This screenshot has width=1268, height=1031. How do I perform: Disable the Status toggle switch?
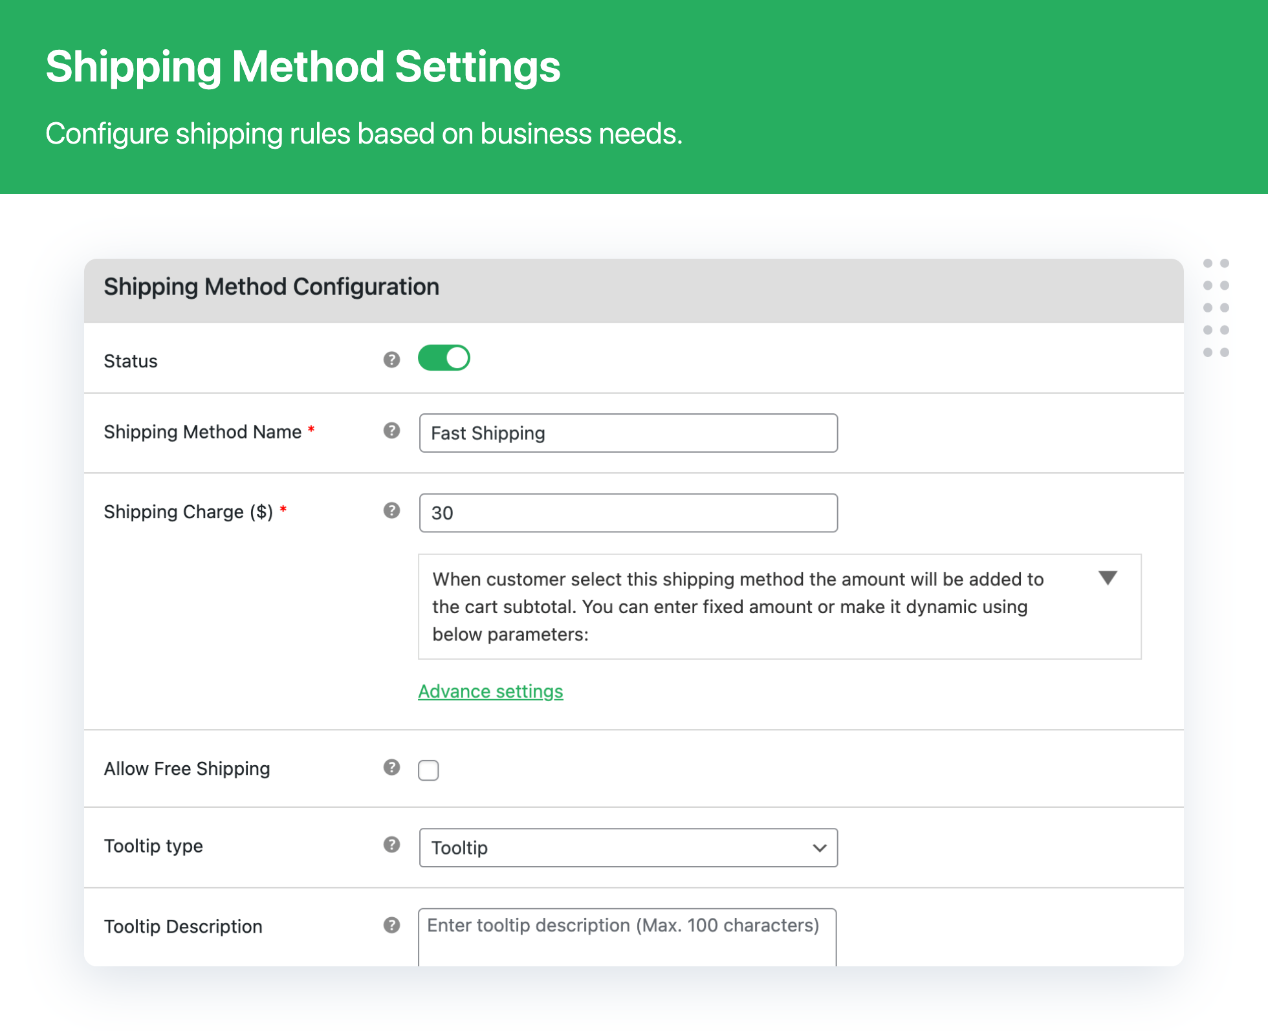click(x=444, y=358)
